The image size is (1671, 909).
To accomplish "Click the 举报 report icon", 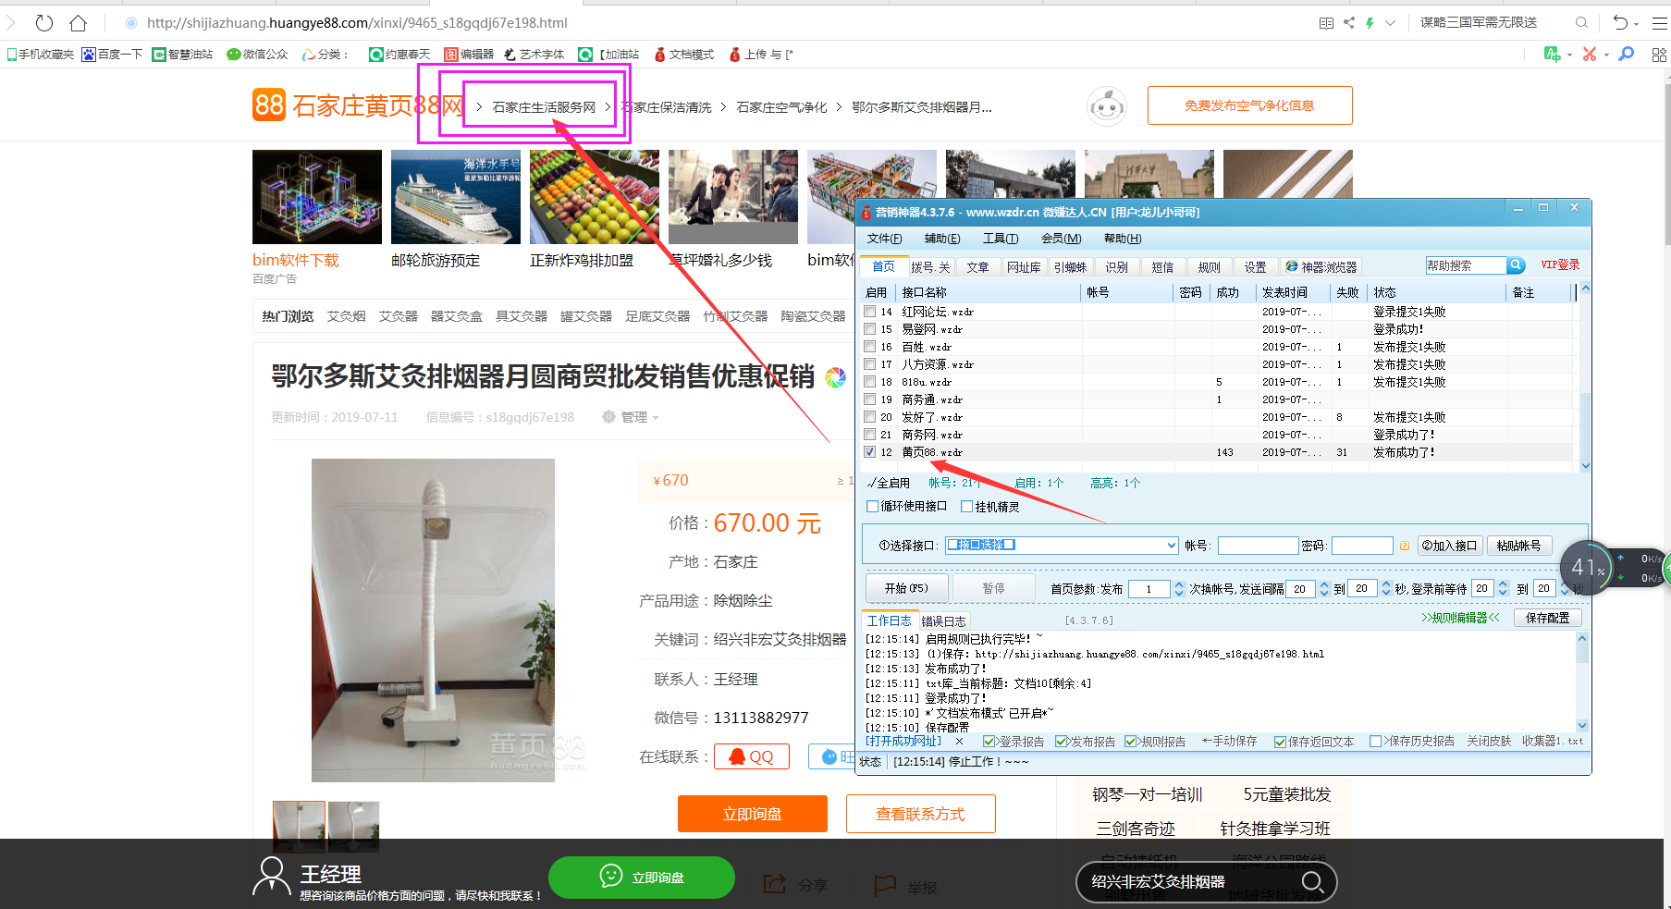I will pos(884,885).
